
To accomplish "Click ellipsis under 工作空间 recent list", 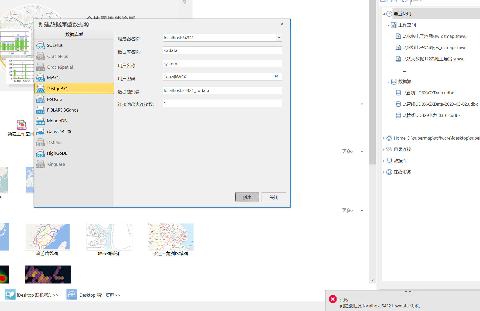I will pyautogui.click(x=405, y=70).
